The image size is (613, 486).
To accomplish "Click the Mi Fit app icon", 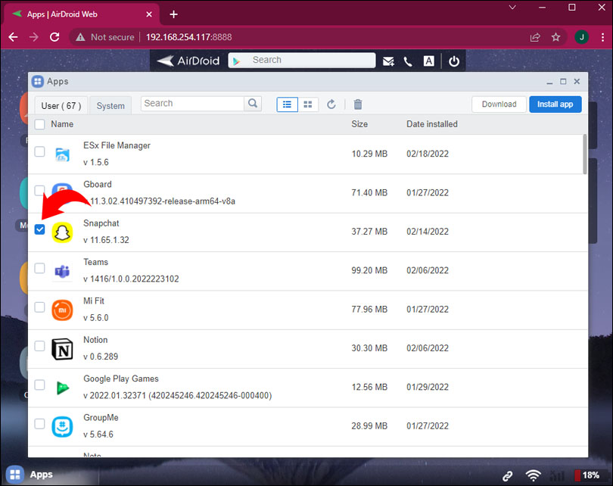I will click(62, 310).
